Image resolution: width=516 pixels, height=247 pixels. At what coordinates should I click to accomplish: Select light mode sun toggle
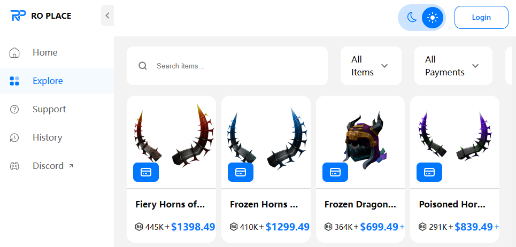tap(433, 17)
